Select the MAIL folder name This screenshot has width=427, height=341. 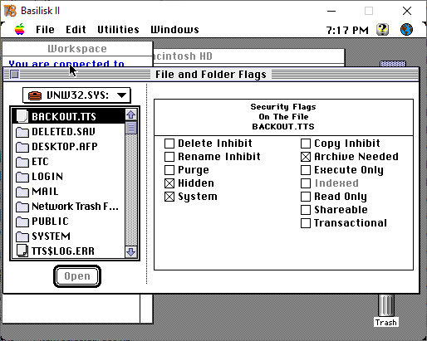(45, 192)
